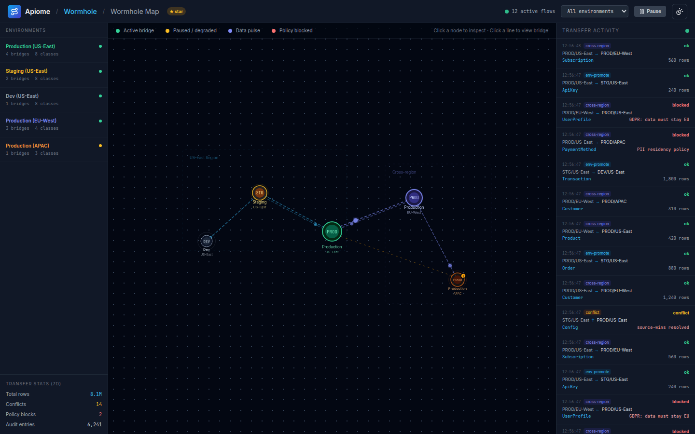
Task: Open first blocked UserProfile GDPR entry
Action: [625, 112]
